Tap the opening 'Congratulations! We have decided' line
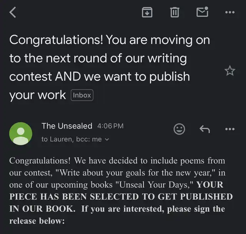 (x=73, y=161)
